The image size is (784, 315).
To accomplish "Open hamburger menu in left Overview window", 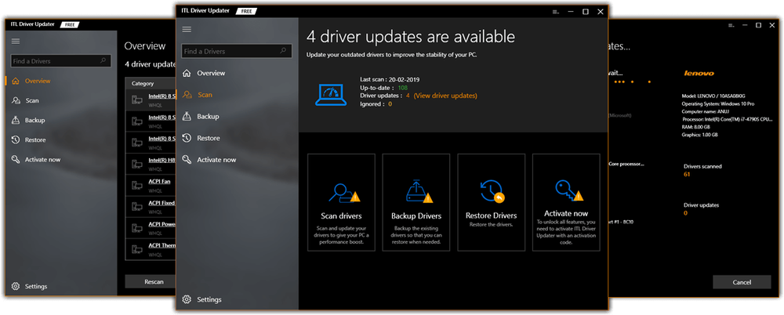I will click(x=16, y=41).
